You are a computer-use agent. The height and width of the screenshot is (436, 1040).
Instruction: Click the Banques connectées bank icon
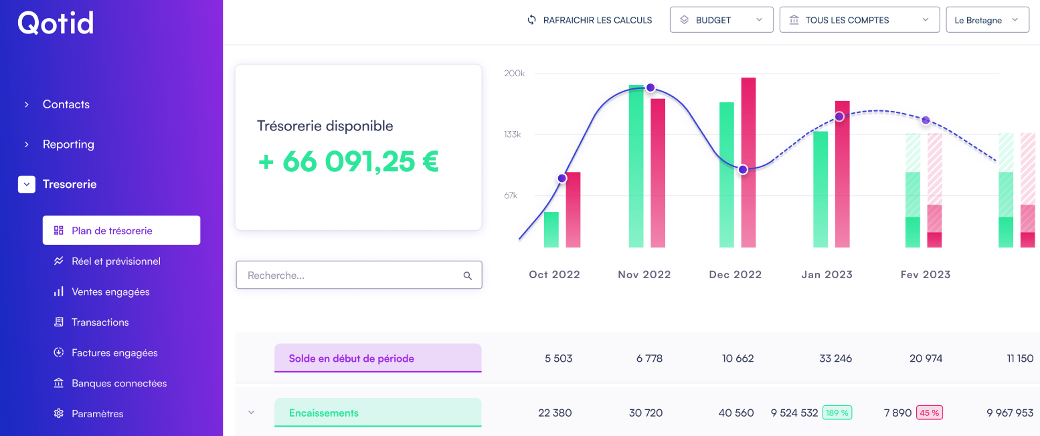click(60, 383)
